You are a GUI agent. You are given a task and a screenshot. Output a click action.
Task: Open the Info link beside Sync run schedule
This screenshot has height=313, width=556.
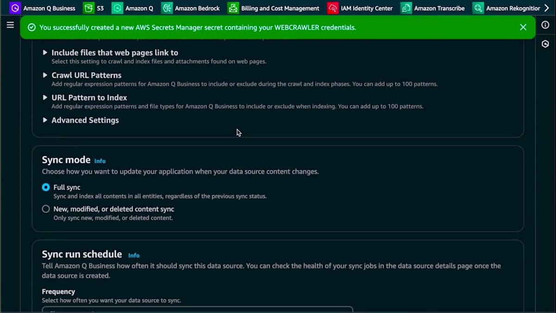tap(134, 256)
